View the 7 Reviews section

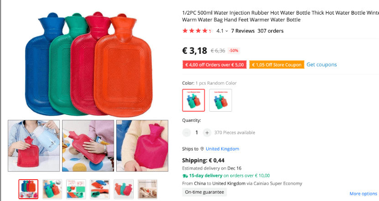(243, 31)
